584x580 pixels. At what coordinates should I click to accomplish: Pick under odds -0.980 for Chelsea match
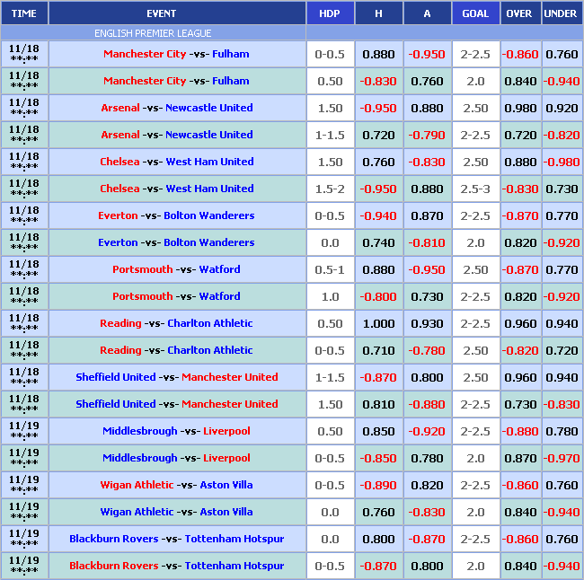[562, 162]
